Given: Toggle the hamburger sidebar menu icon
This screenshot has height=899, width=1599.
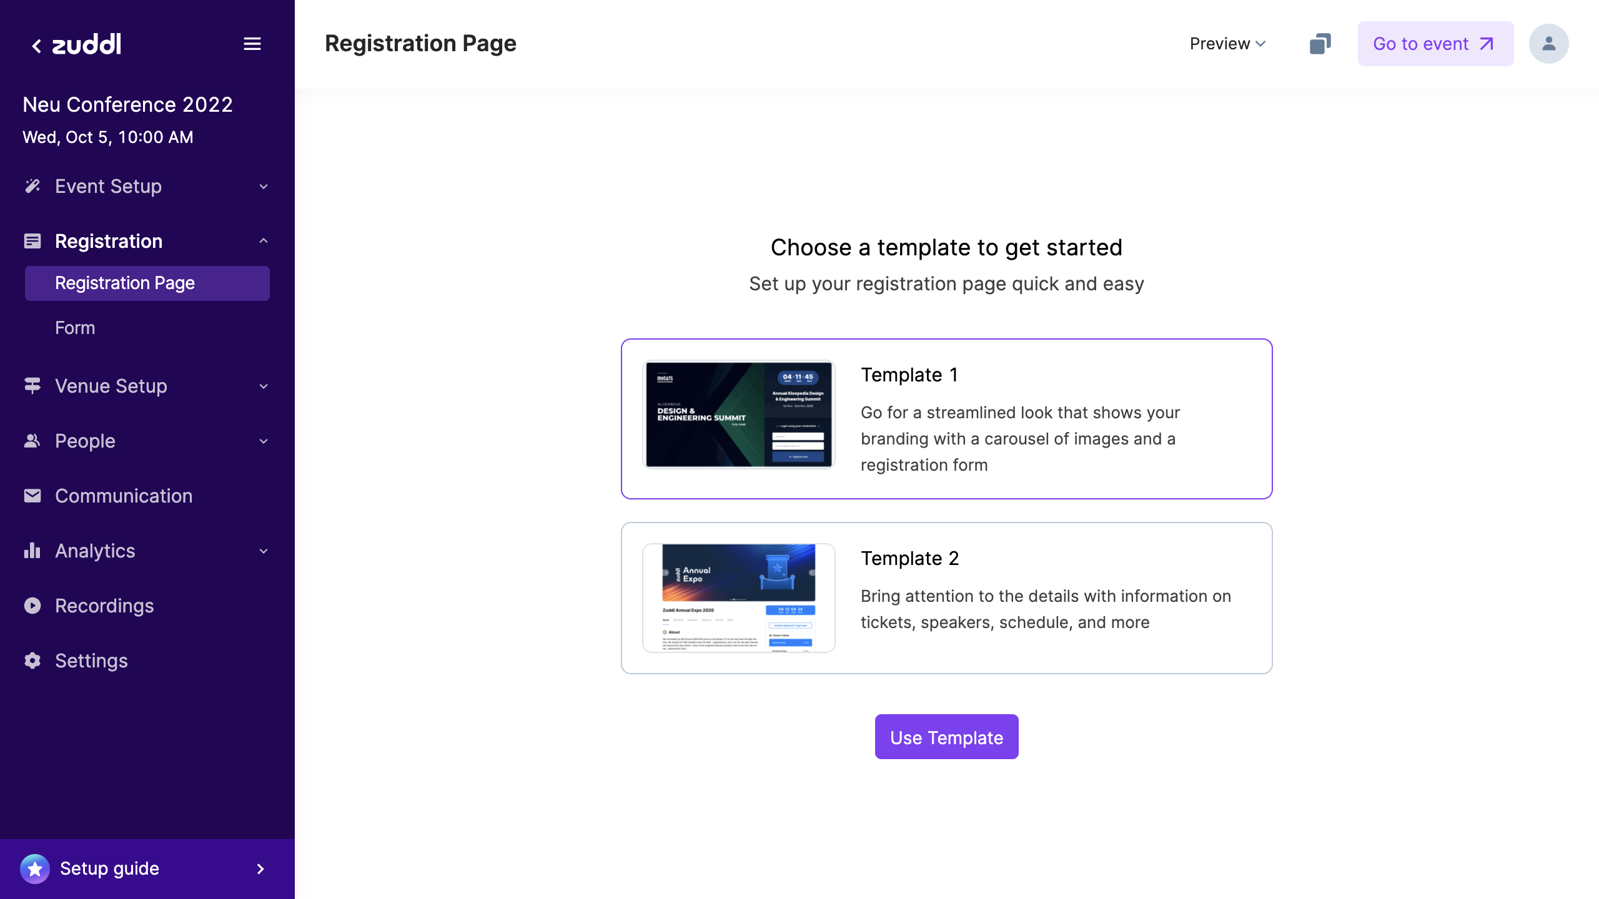Looking at the screenshot, I should (252, 44).
